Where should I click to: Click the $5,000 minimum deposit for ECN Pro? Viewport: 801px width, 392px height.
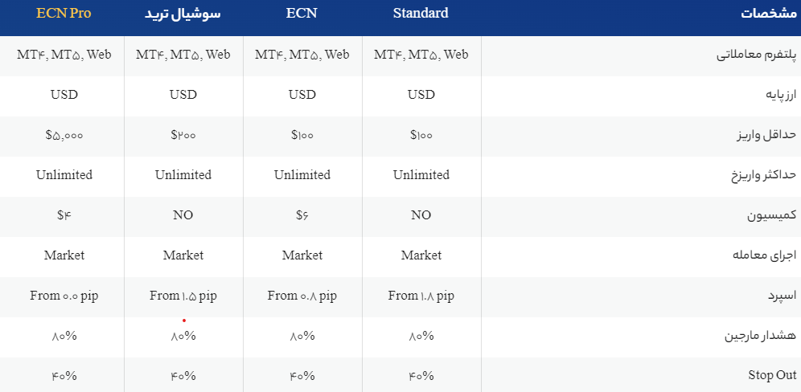[x=64, y=135]
